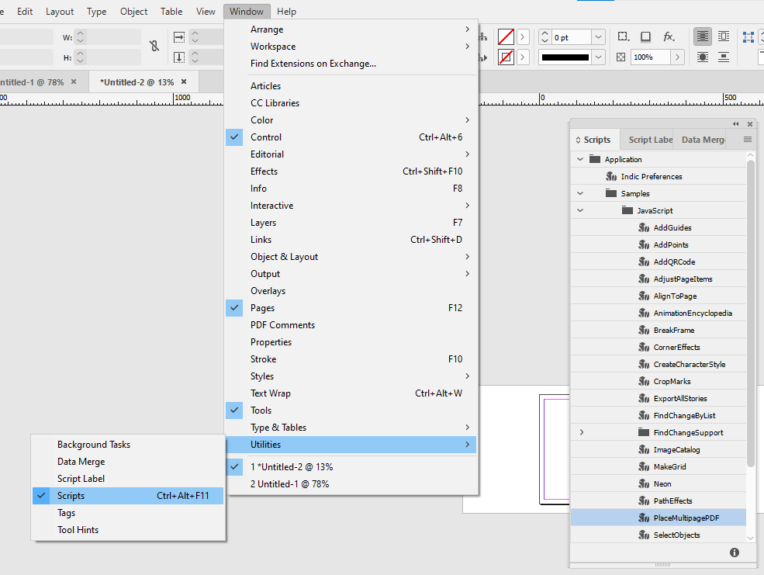Image resolution: width=764 pixels, height=575 pixels.
Task: Toggle the Tools panel menu item
Action: [x=261, y=410]
